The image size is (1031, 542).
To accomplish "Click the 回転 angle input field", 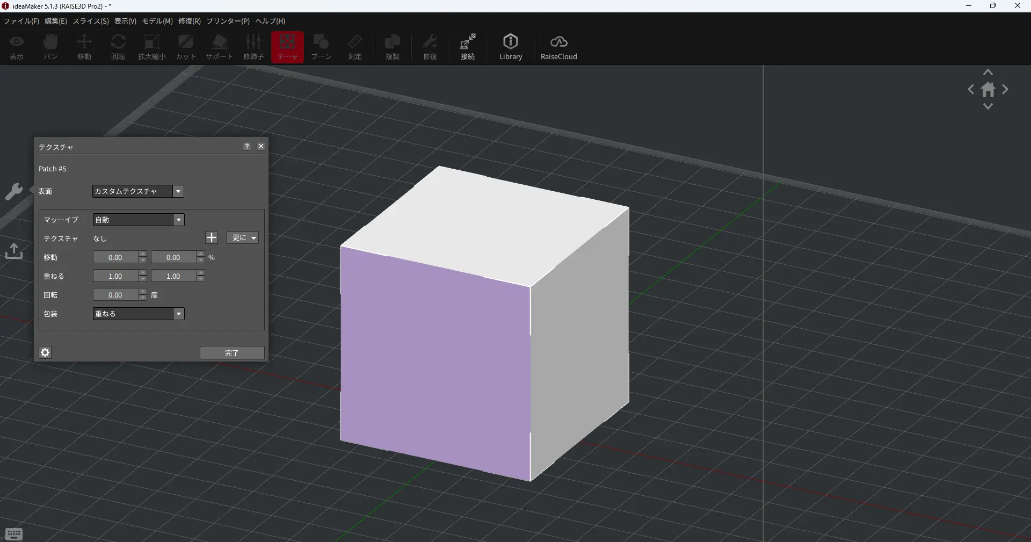I will 115,295.
